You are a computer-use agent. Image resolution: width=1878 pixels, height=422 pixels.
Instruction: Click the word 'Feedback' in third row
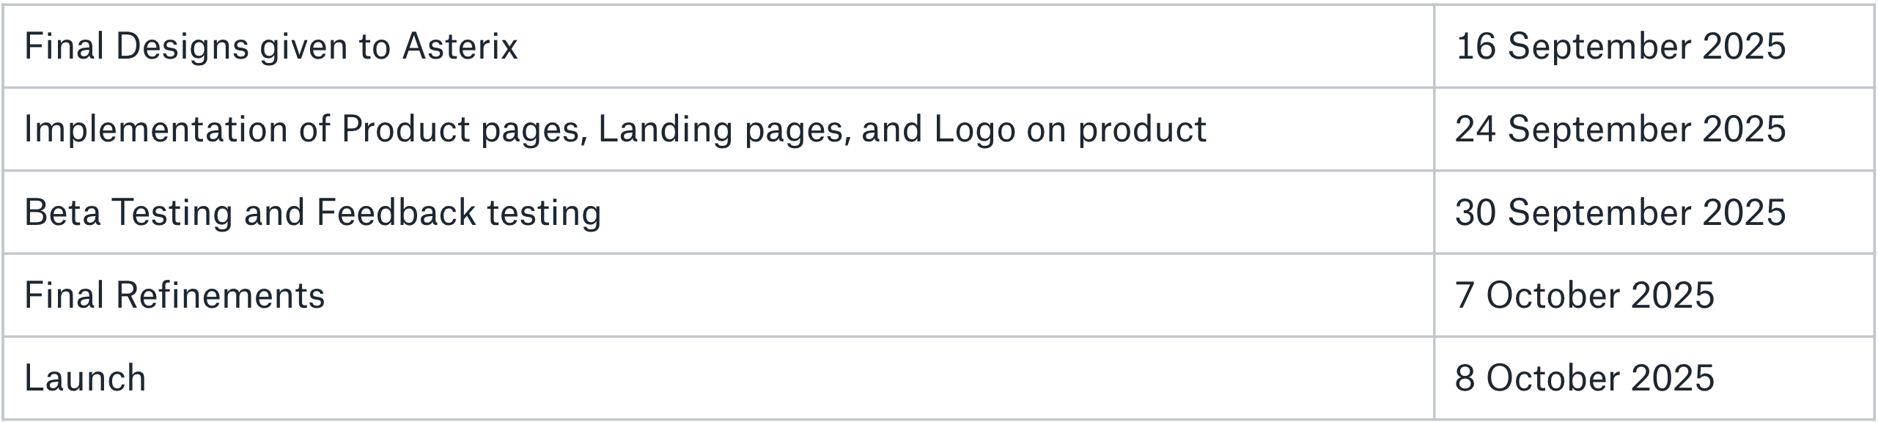point(397,212)
